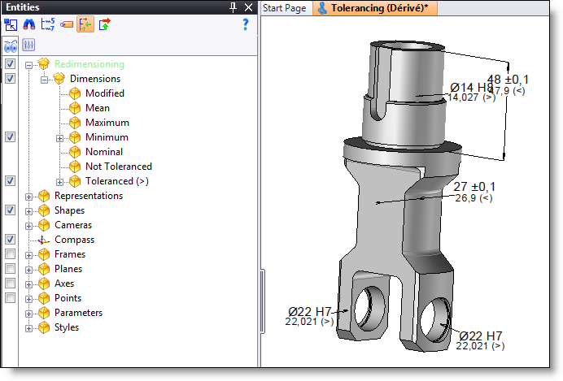Select the Not Toleranced tree item
Screen dimensions: 563x381
click(x=118, y=167)
